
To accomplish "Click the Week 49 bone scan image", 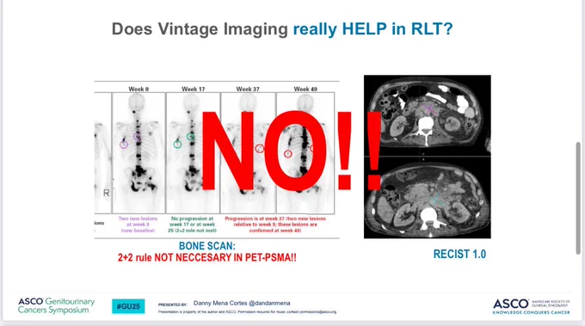I will click(305, 153).
